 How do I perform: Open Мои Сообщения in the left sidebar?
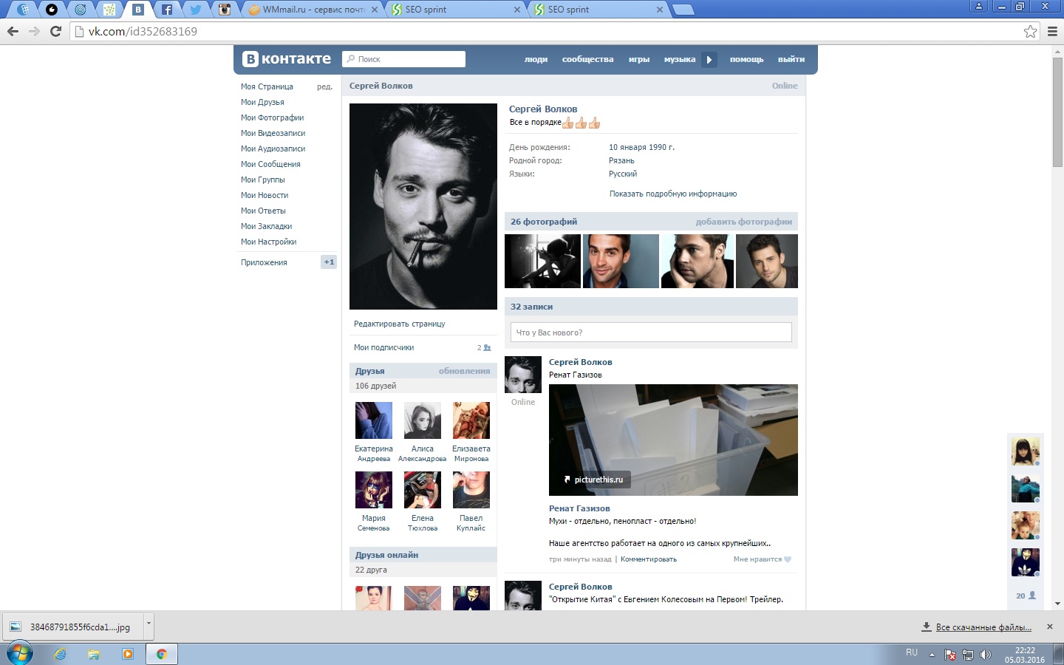point(270,164)
